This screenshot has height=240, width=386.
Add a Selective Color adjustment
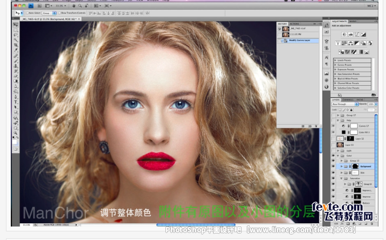point(367,52)
